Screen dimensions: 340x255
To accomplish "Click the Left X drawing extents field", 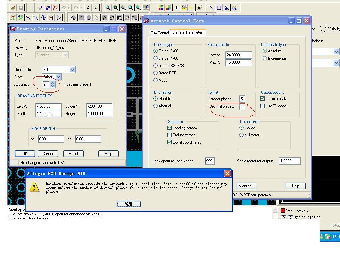I will point(48,106).
